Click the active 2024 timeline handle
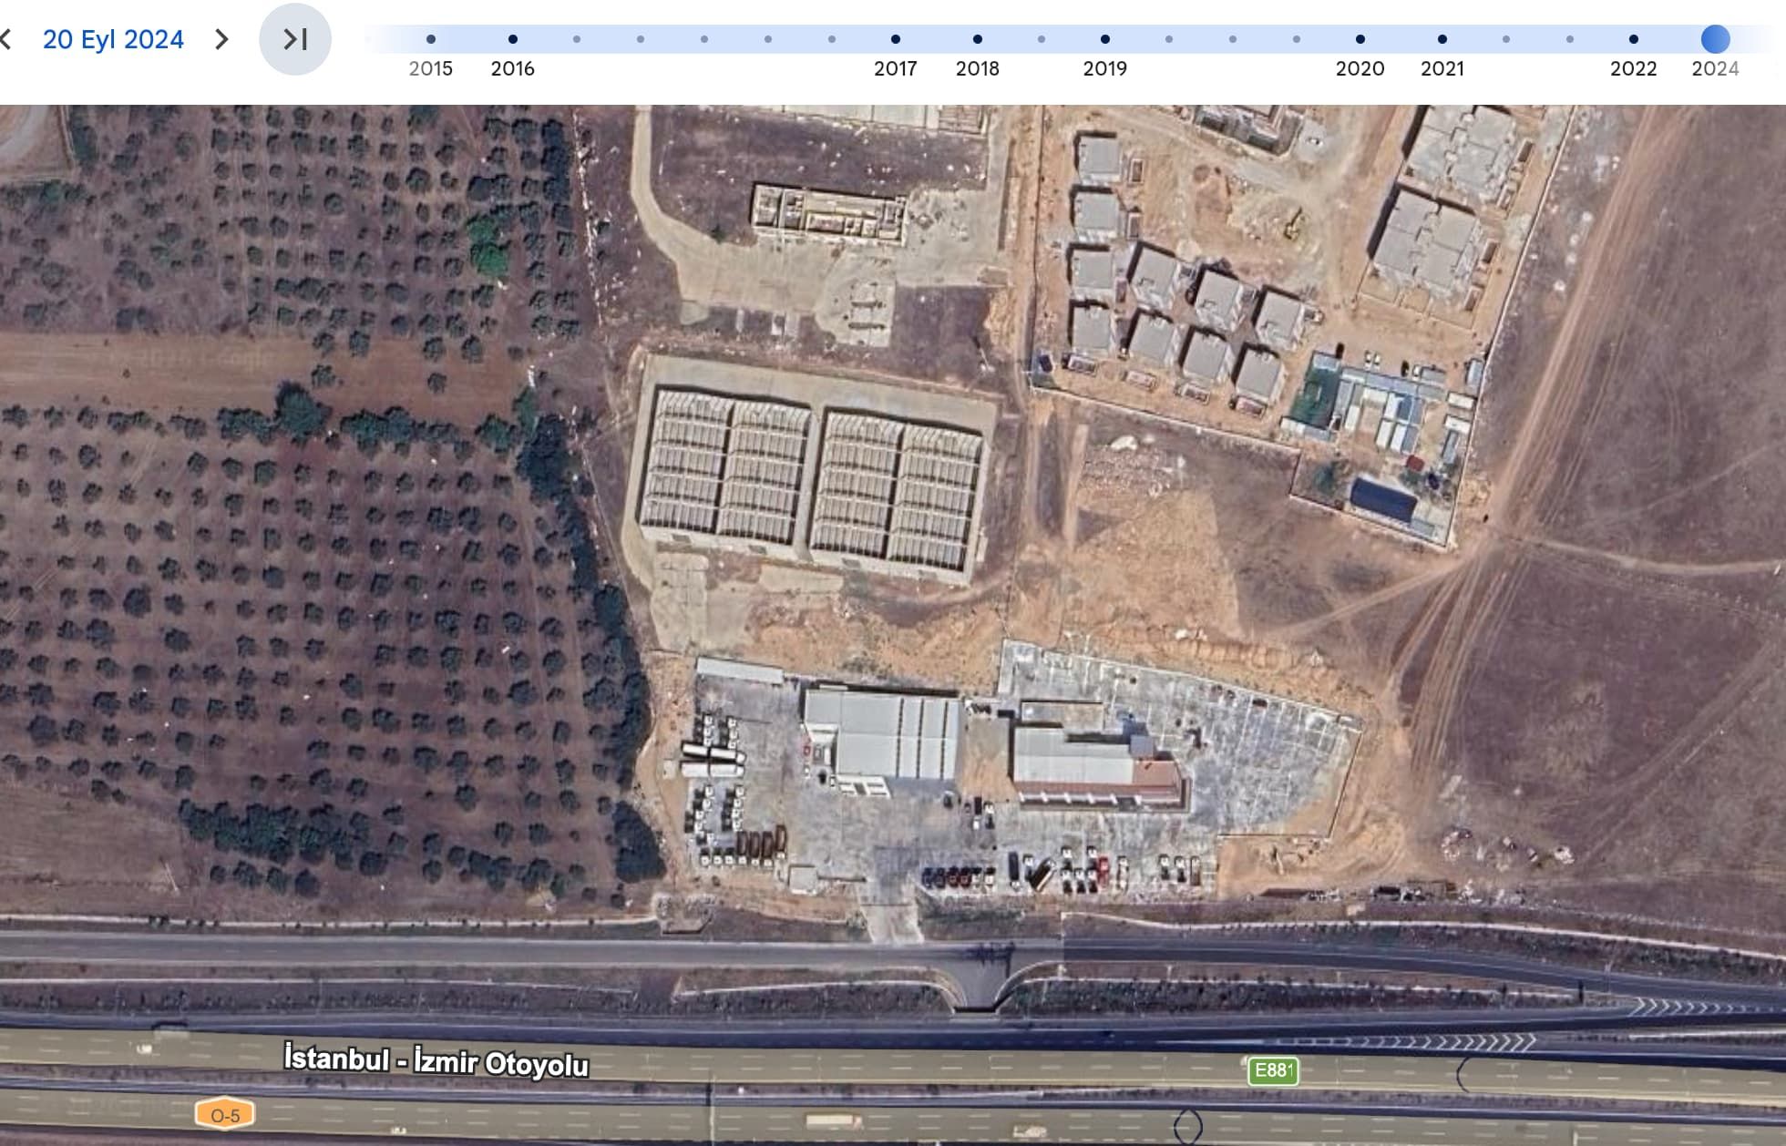 [x=1716, y=39]
